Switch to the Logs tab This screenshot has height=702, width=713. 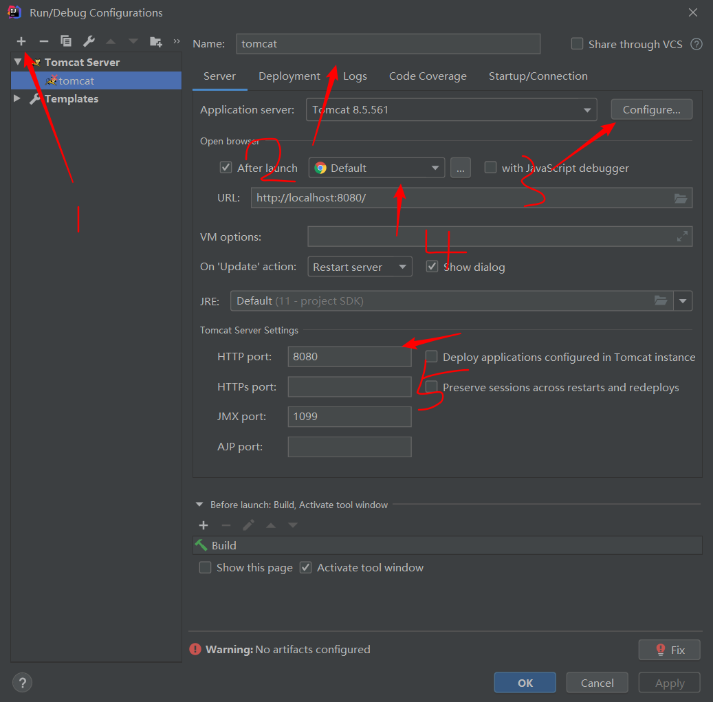[355, 76]
